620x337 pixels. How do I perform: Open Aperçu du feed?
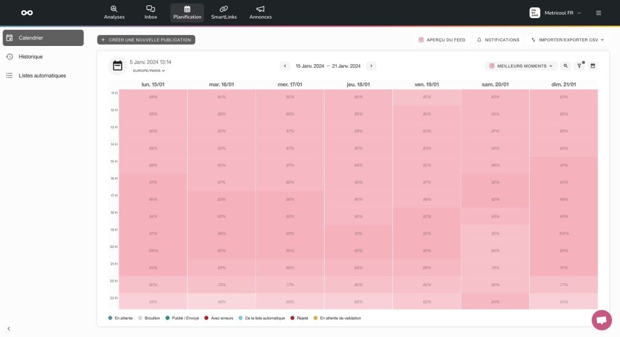pyautogui.click(x=442, y=40)
